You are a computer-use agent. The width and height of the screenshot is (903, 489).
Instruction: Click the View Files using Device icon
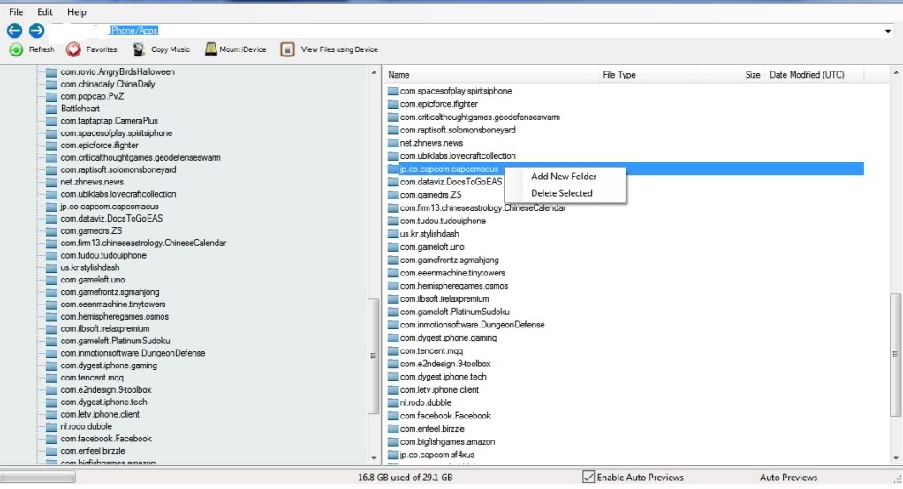tap(287, 50)
